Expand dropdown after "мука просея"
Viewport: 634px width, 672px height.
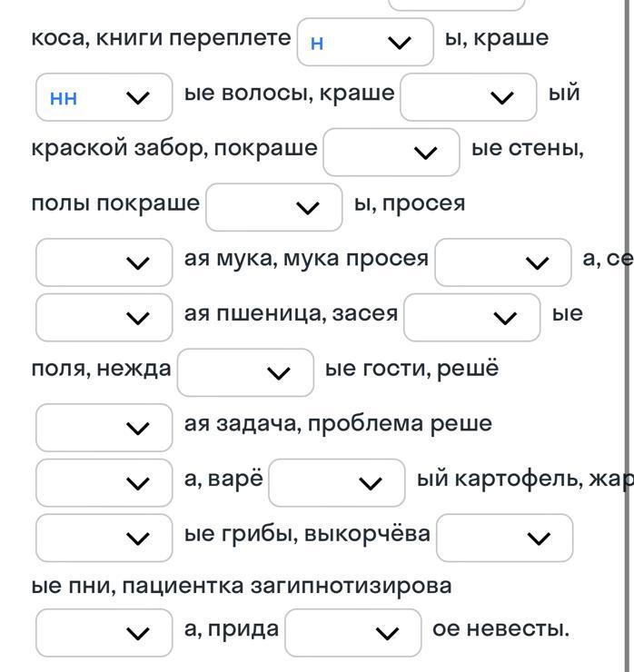click(503, 262)
